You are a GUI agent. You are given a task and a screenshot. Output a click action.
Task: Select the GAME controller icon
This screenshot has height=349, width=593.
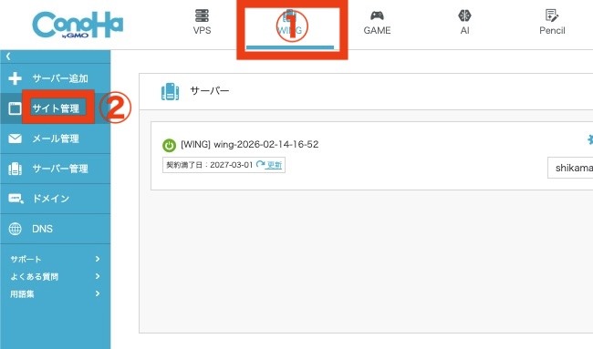click(377, 15)
